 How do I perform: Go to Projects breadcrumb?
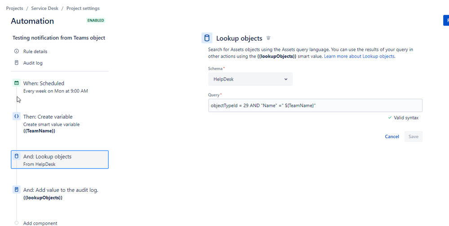[14, 8]
